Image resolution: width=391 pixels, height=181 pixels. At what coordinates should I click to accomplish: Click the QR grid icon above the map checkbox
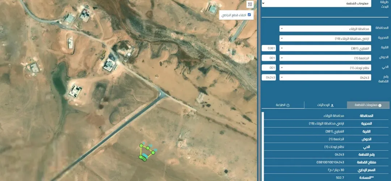click(x=250, y=4)
